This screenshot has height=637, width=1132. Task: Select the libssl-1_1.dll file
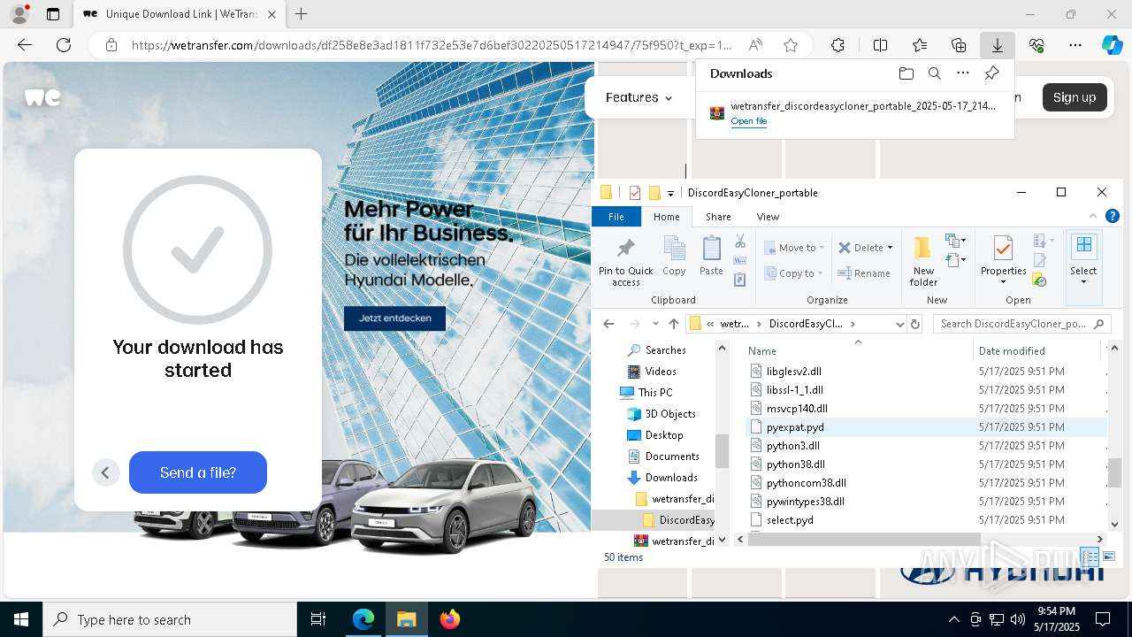point(794,390)
